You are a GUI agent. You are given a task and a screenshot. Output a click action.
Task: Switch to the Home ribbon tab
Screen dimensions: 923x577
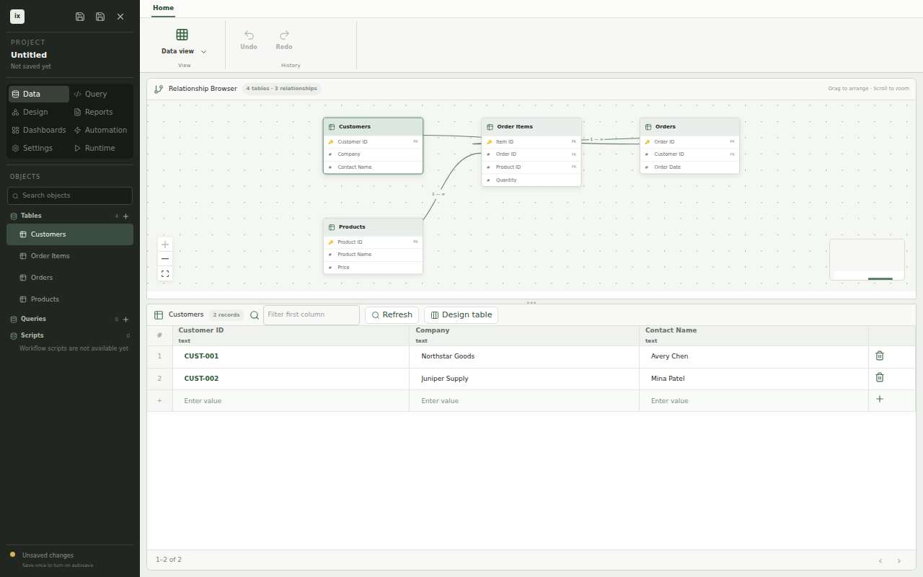pyautogui.click(x=163, y=8)
